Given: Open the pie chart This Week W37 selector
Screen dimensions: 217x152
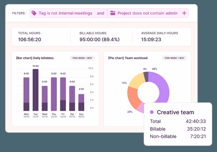Looking at the screenshot, I should (x=174, y=58).
